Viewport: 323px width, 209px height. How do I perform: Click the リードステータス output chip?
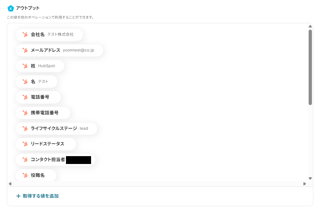coord(45,144)
